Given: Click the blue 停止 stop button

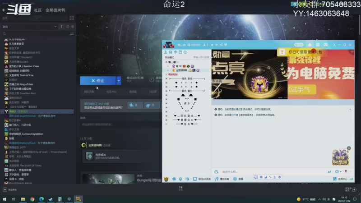Looking at the screenshot, I should 98,81.
